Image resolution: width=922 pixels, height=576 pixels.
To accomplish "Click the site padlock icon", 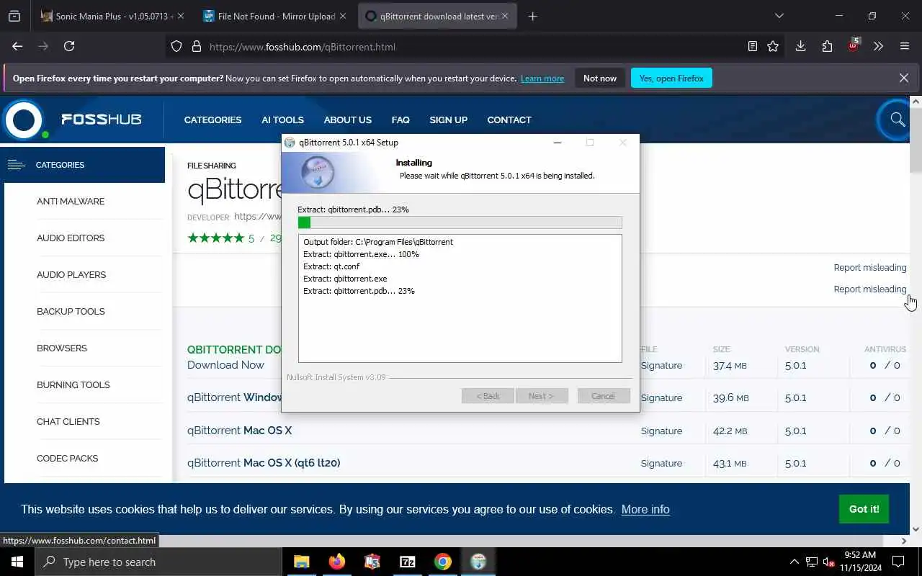I will (x=197, y=46).
